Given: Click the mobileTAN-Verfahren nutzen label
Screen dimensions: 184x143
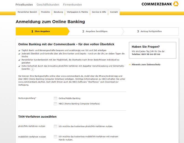Looking at the screenshot, I should [x=32, y=137].
